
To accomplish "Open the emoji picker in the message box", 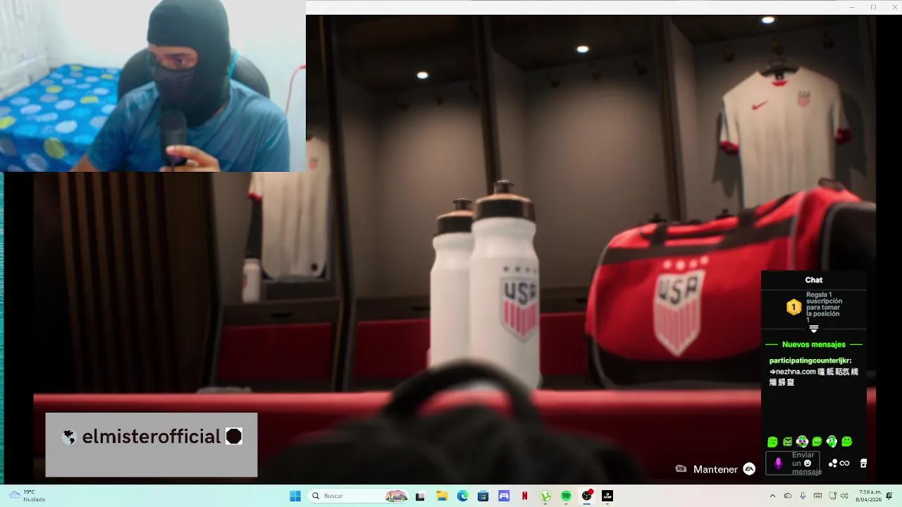I will (808, 463).
